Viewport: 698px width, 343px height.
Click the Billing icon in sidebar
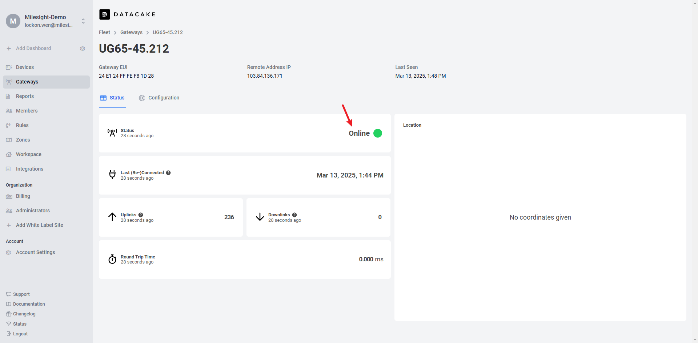pyautogui.click(x=9, y=196)
